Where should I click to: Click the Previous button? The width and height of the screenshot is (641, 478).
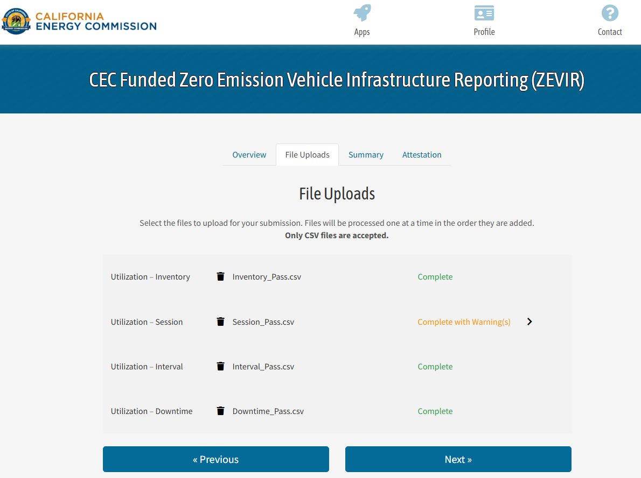[215, 459]
